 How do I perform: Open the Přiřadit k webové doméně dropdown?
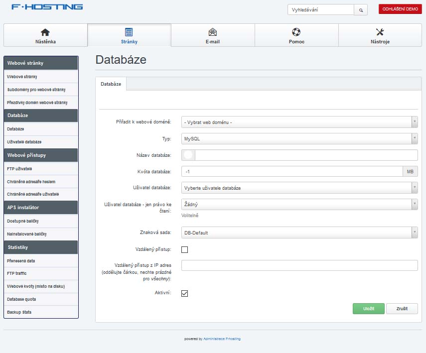click(x=299, y=122)
